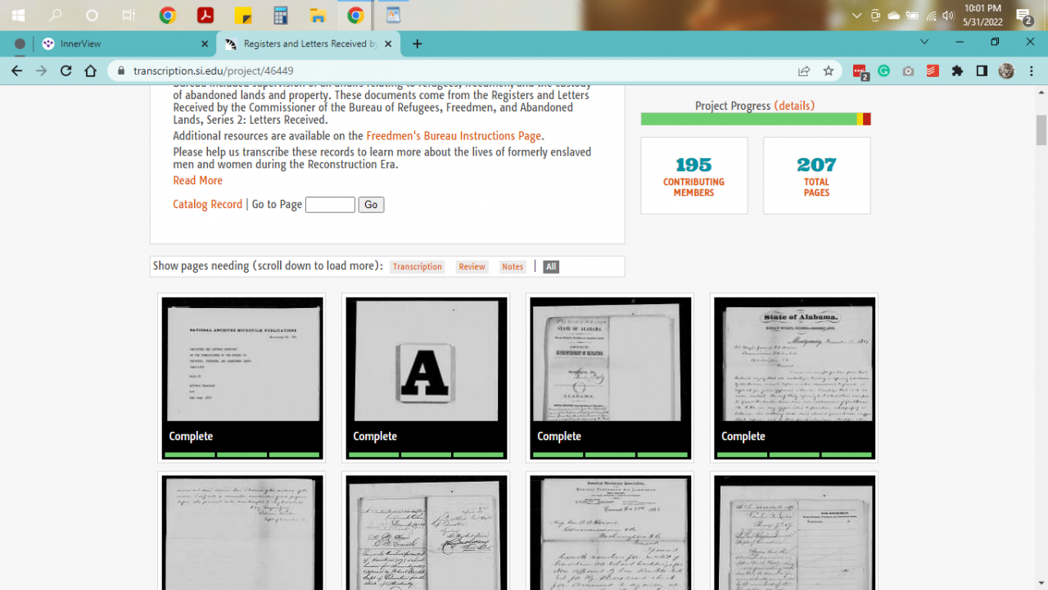Screen dimensions: 1048x590
Task: Open the camera screenshot extension
Action: tap(908, 71)
